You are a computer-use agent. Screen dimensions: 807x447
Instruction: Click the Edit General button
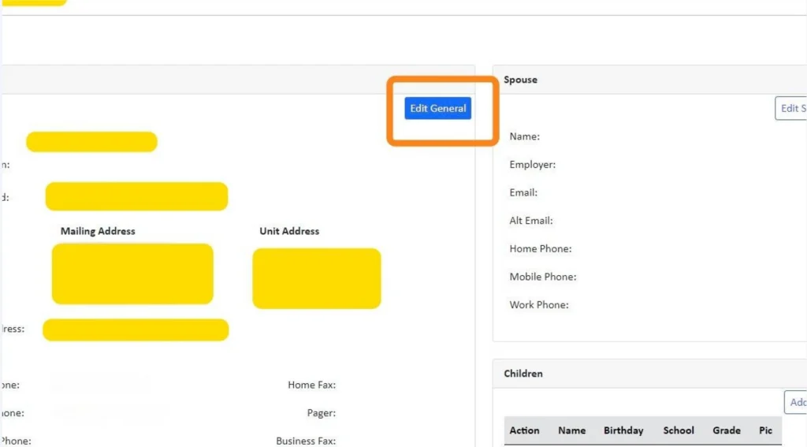(437, 109)
